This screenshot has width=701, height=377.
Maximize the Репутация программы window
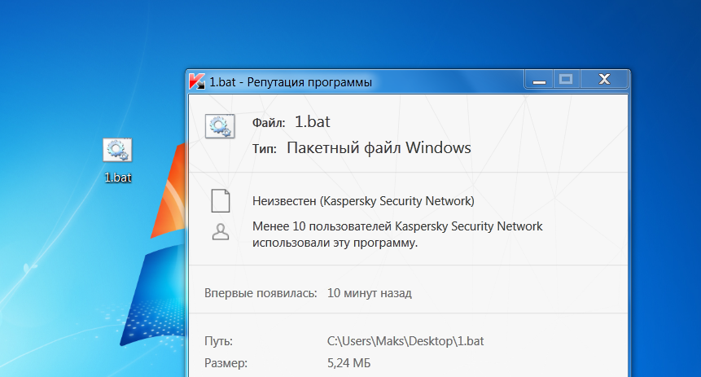pyautogui.click(x=565, y=80)
